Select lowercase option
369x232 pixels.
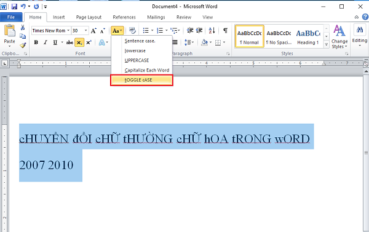click(142, 50)
